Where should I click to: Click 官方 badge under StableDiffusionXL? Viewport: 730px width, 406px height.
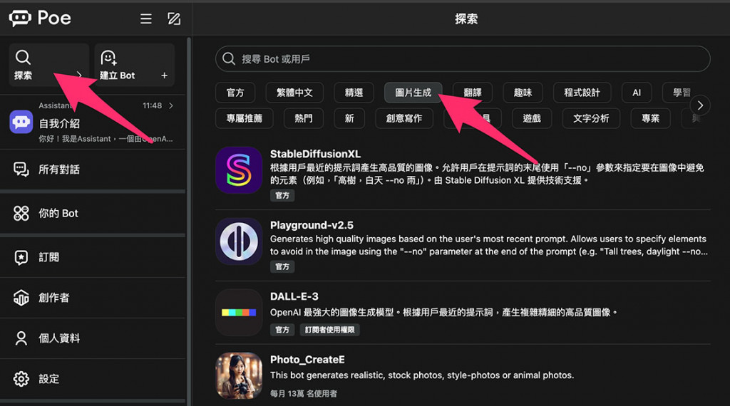click(x=282, y=195)
